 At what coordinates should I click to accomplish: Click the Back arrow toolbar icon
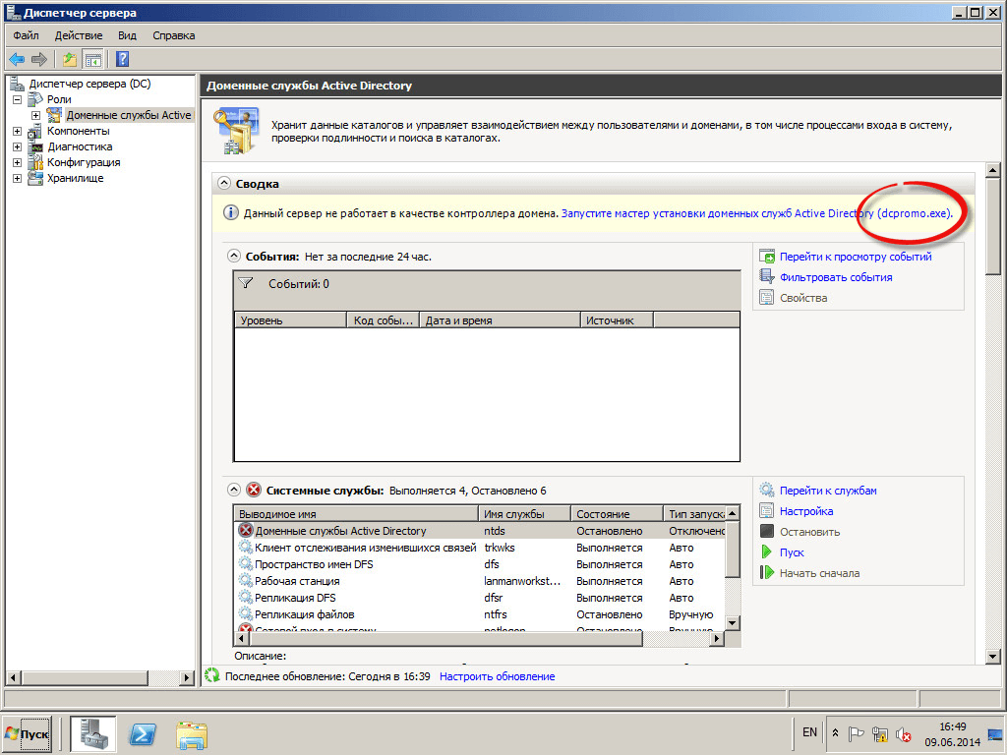click(17, 59)
